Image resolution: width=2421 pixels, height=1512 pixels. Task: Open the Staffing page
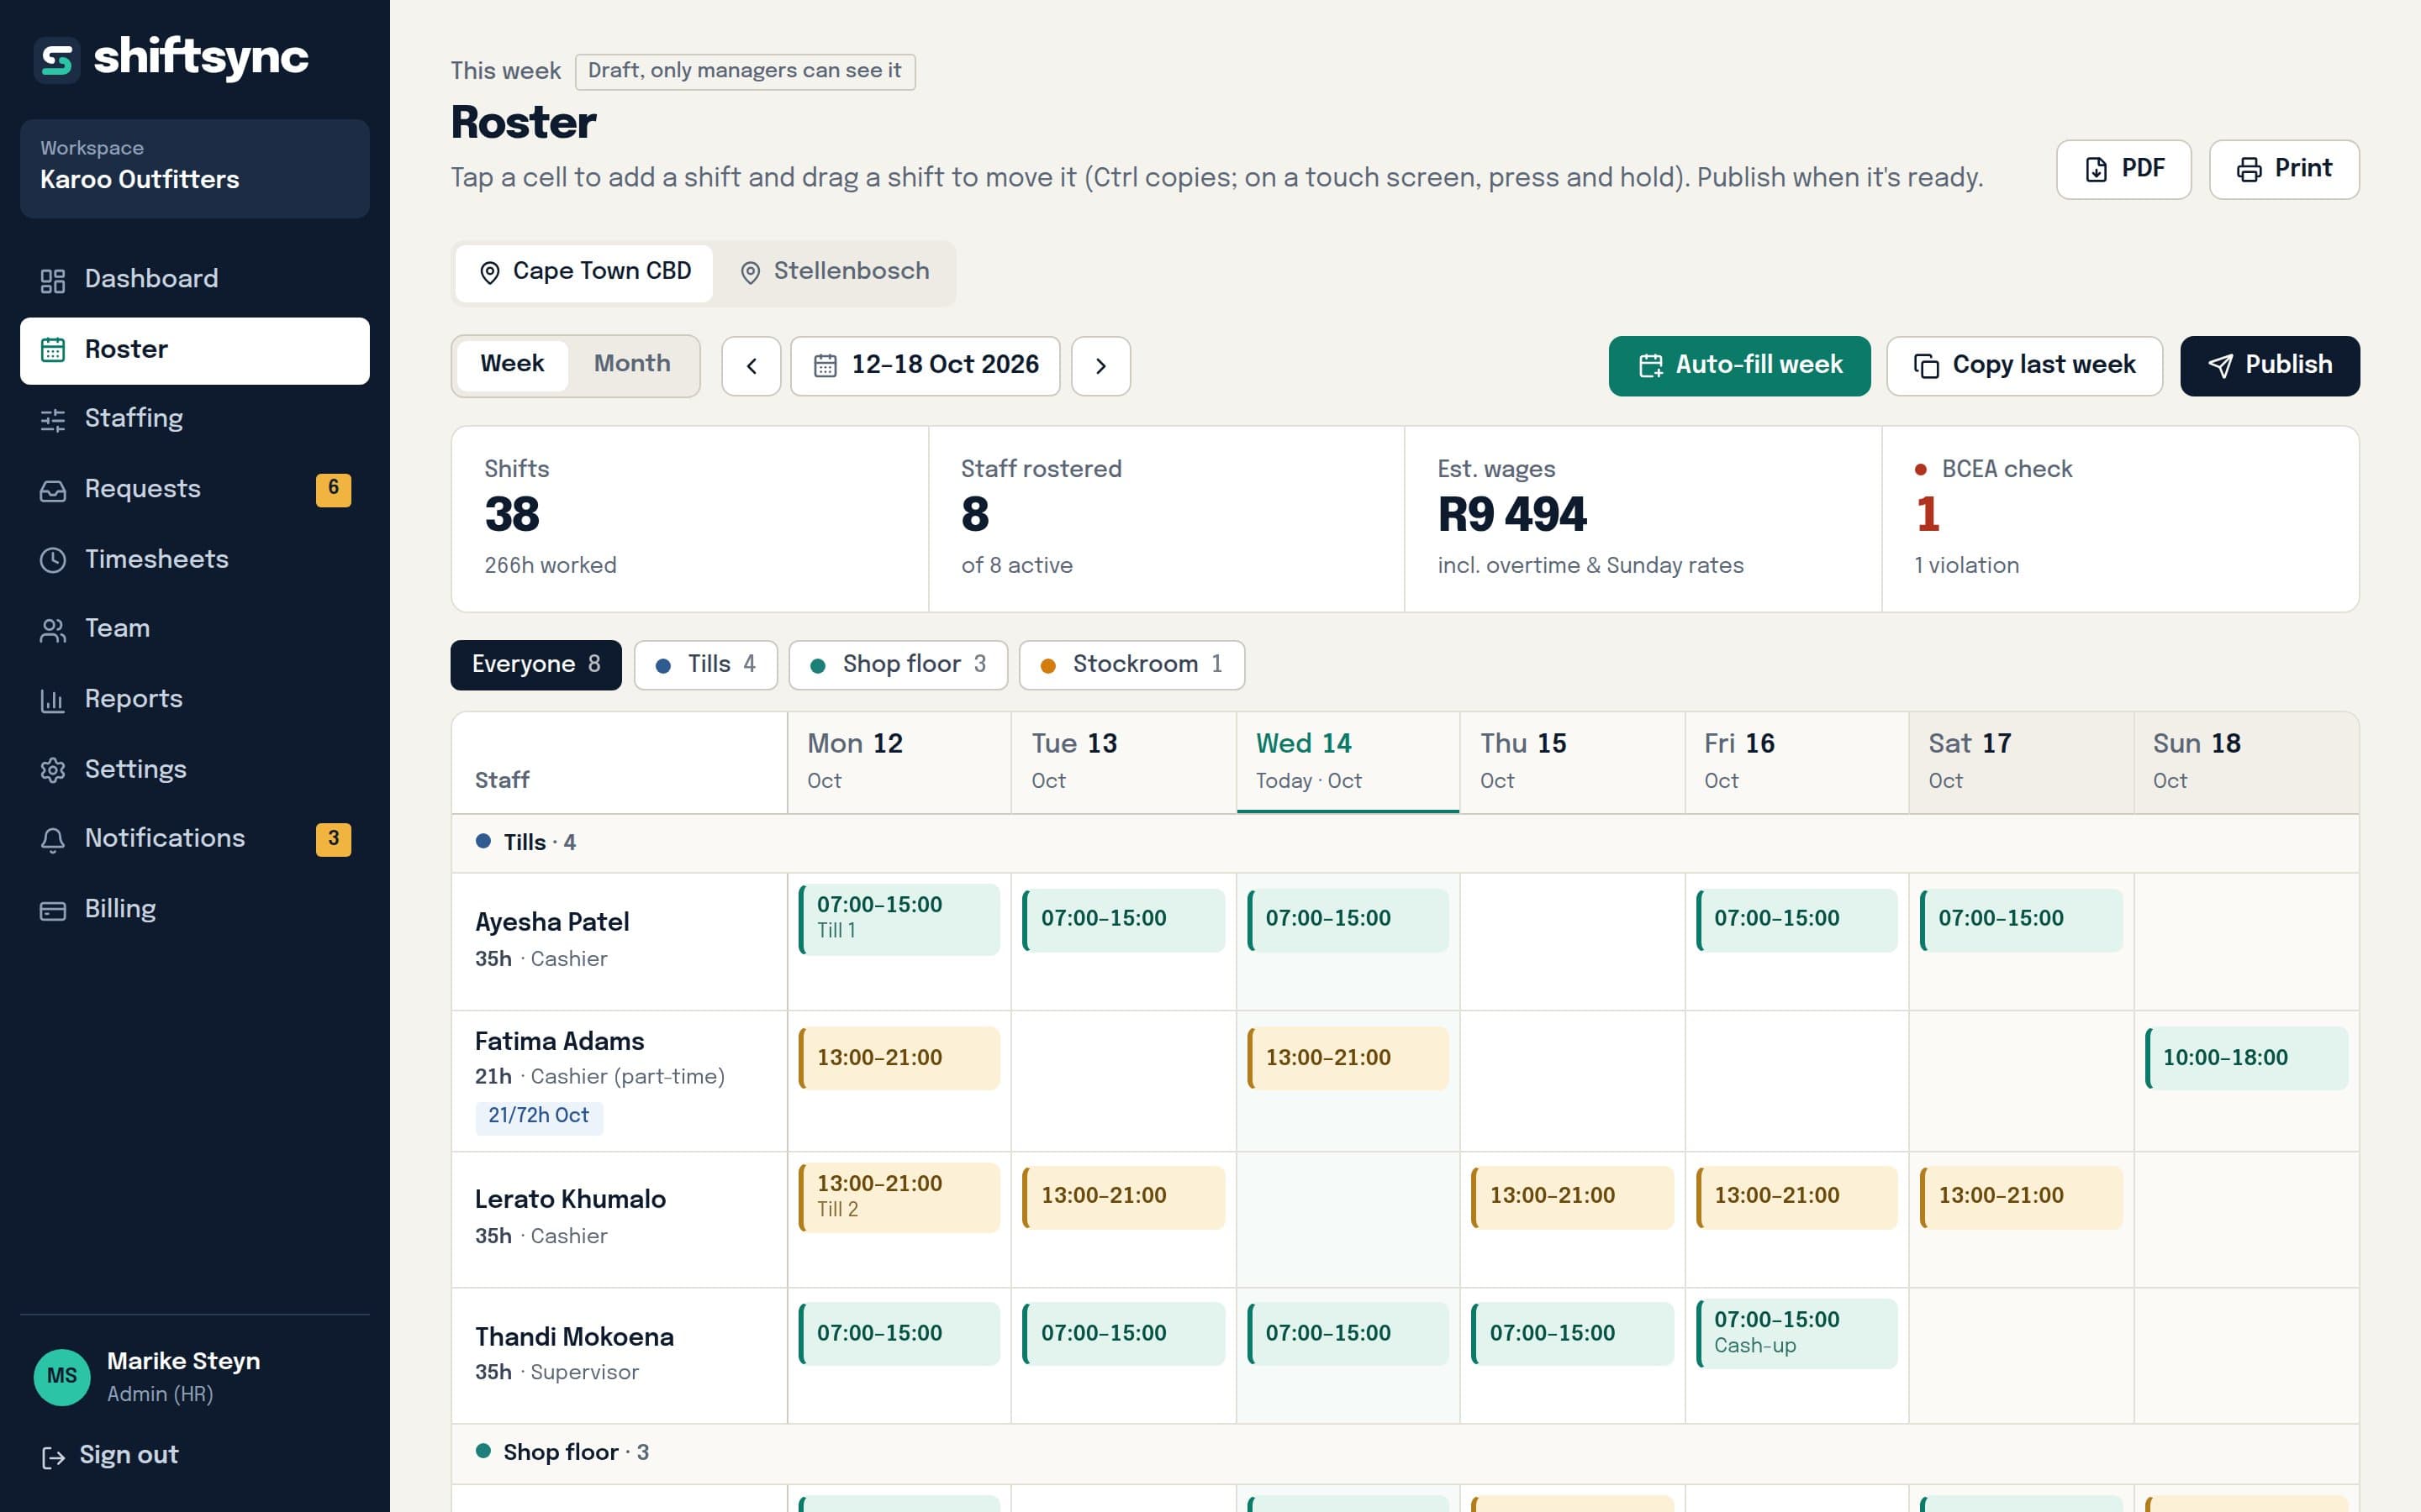pos(194,419)
